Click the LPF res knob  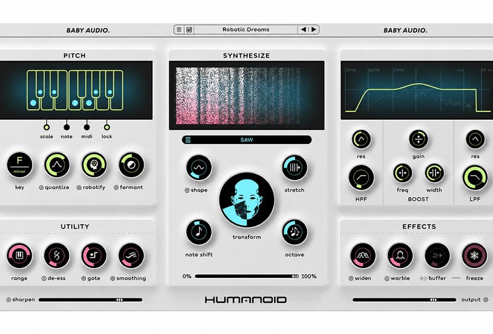(x=475, y=139)
